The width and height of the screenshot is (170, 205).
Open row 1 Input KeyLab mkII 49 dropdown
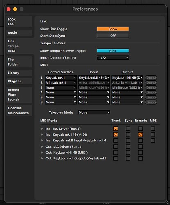tap(94, 77)
